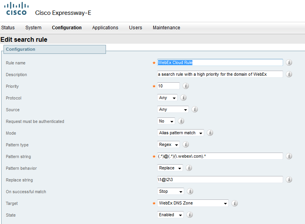Image resolution: width=305 pixels, height=224 pixels.
Task: Click the On successful match label
Action: point(26,192)
